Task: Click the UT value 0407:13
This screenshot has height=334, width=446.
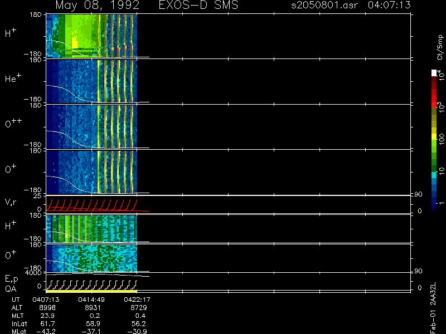Action: [x=46, y=299]
